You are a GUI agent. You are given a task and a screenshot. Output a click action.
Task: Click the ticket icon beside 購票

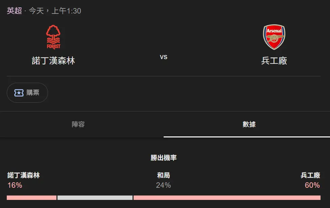pos(19,93)
